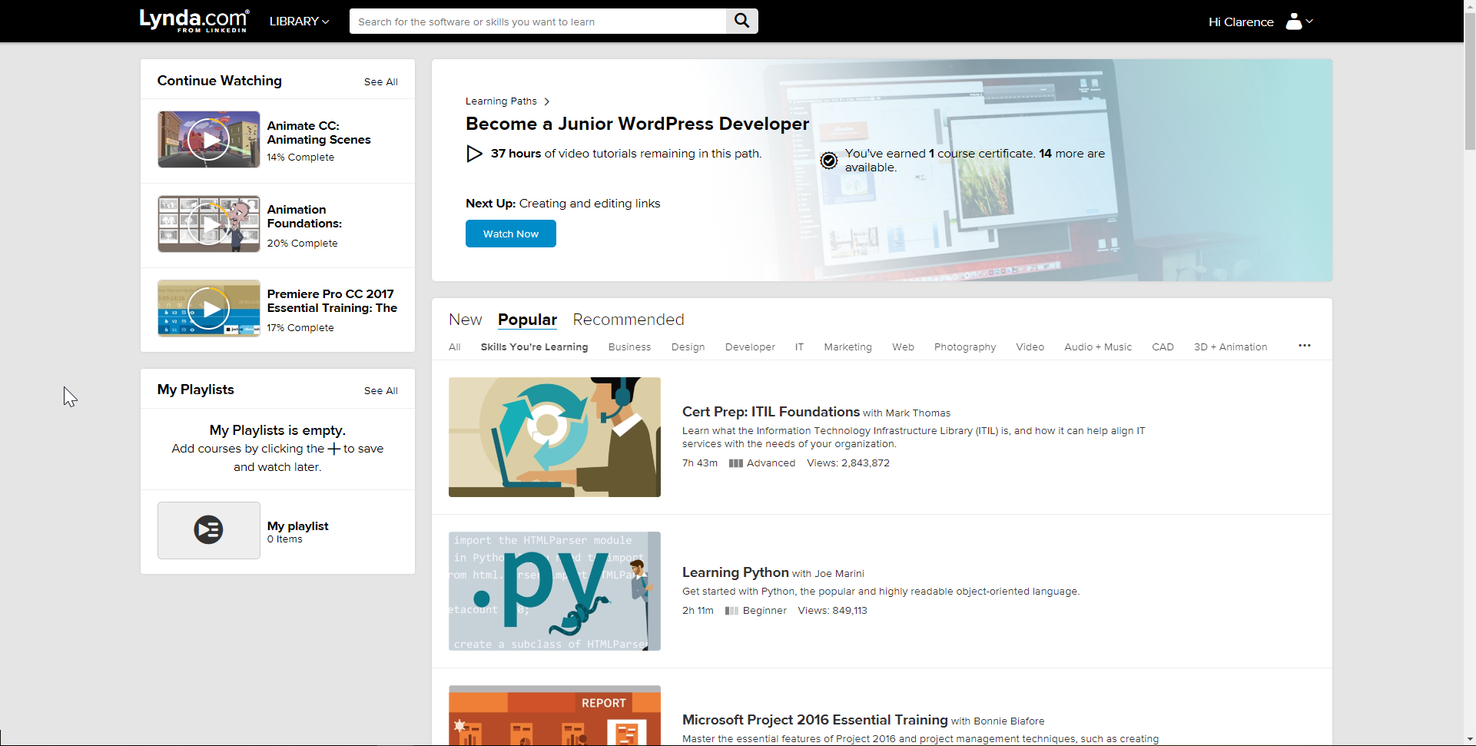Play Animate CC: Animating Scenes thumbnail
Screen dimensions: 1476x746
209,139
